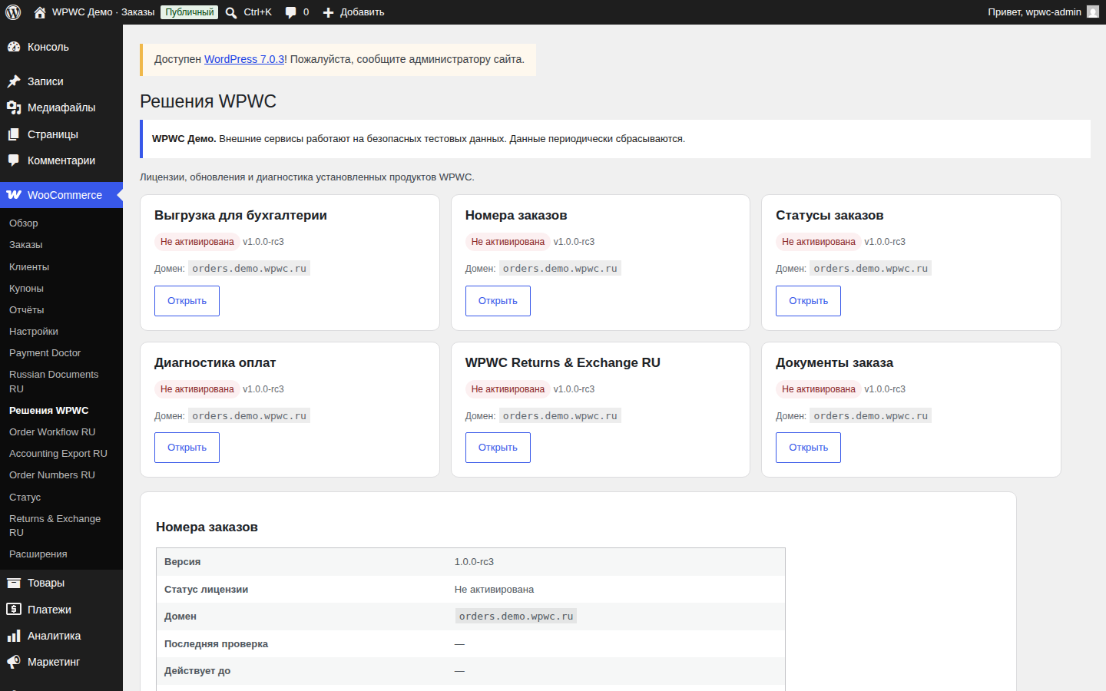Viewport: 1106px width, 691px height.
Task: Click the Страницы pages icon
Action: click(x=14, y=134)
